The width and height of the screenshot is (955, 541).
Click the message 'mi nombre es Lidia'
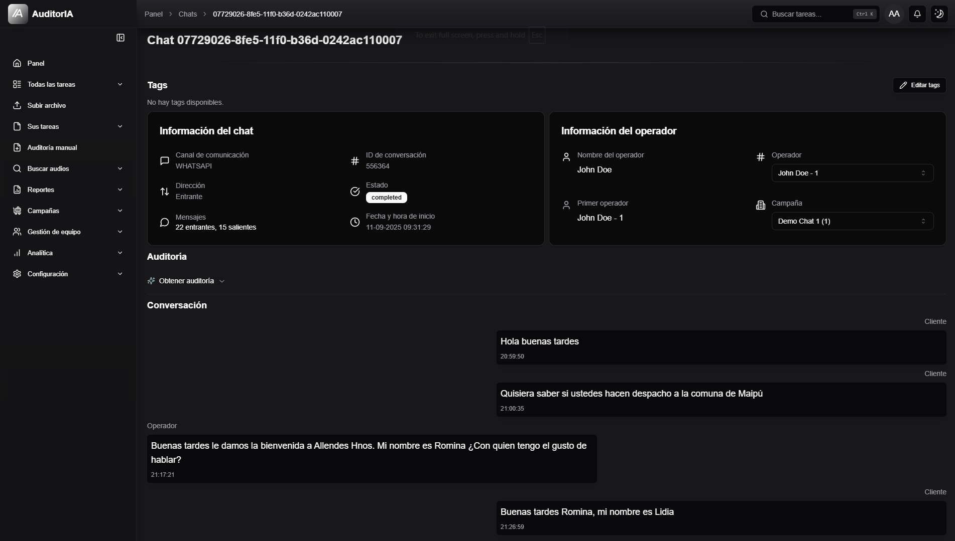click(721, 518)
